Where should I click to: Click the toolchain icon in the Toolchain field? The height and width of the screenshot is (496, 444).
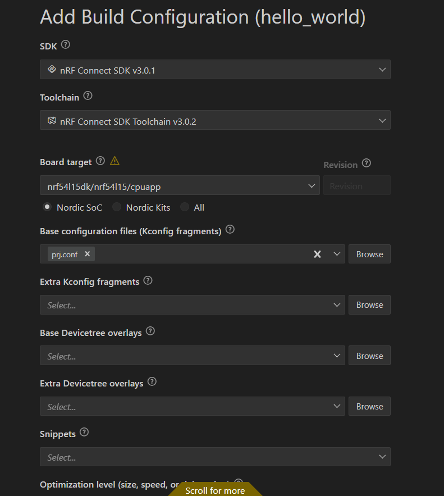(52, 120)
